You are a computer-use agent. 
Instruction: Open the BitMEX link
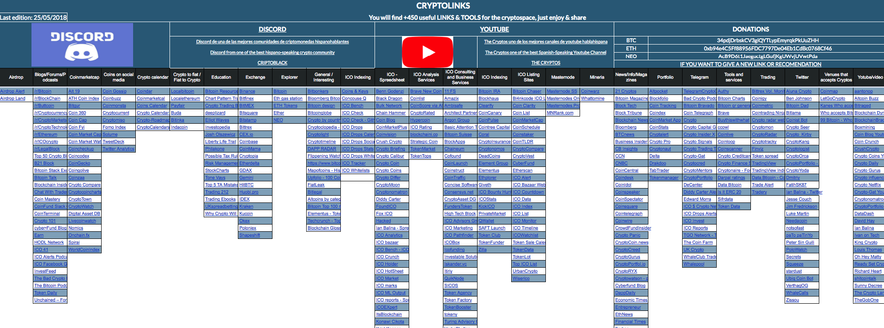coord(247,106)
